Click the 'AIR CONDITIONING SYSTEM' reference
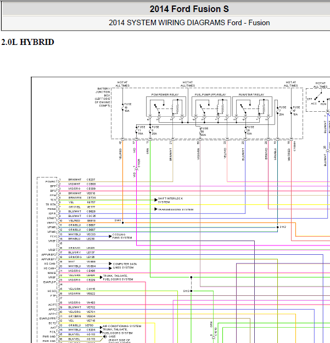Image resolution: width=330 pixels, height=343 pixels. (x=122, y=326)
